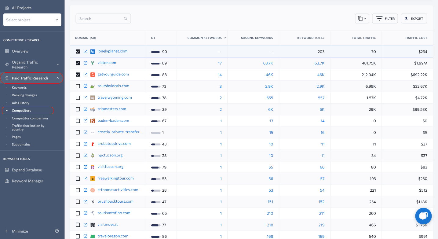Image resolution: width=438 pixels, height=239 pixels.
Task: Uncheck the lonelyplanet.com checkbox
Action: [78, 52]
